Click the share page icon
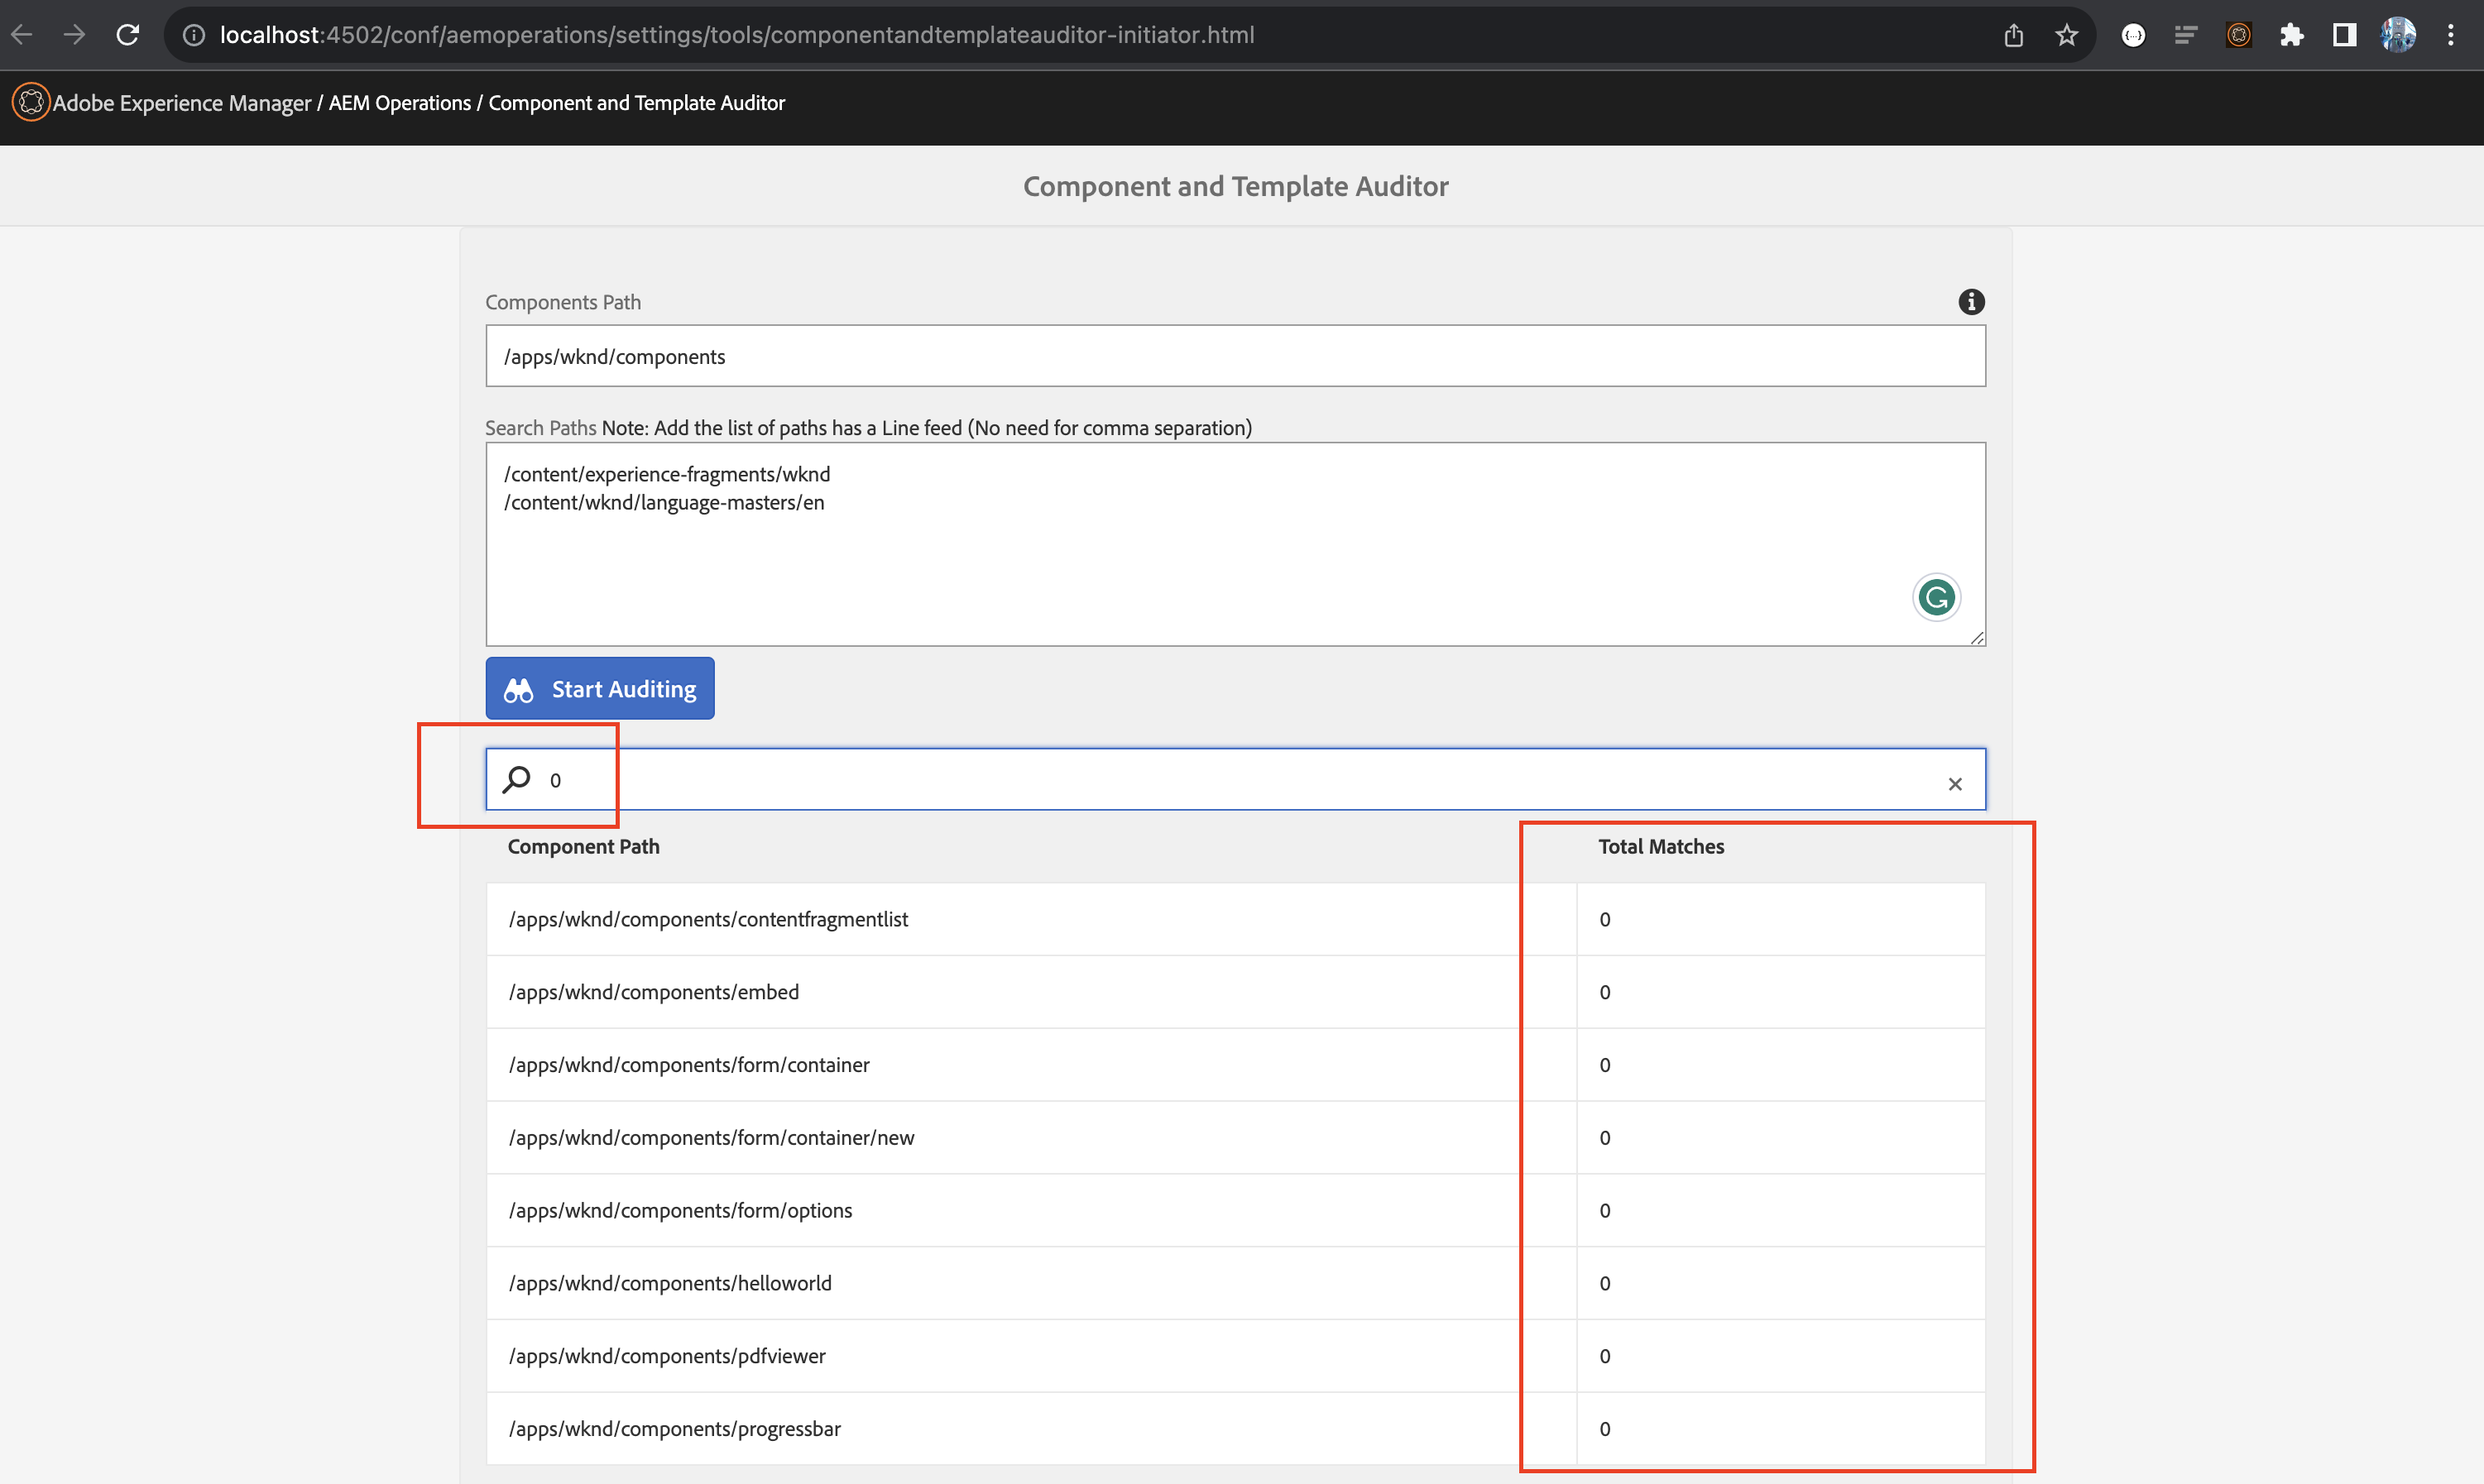 (2013, 35)
